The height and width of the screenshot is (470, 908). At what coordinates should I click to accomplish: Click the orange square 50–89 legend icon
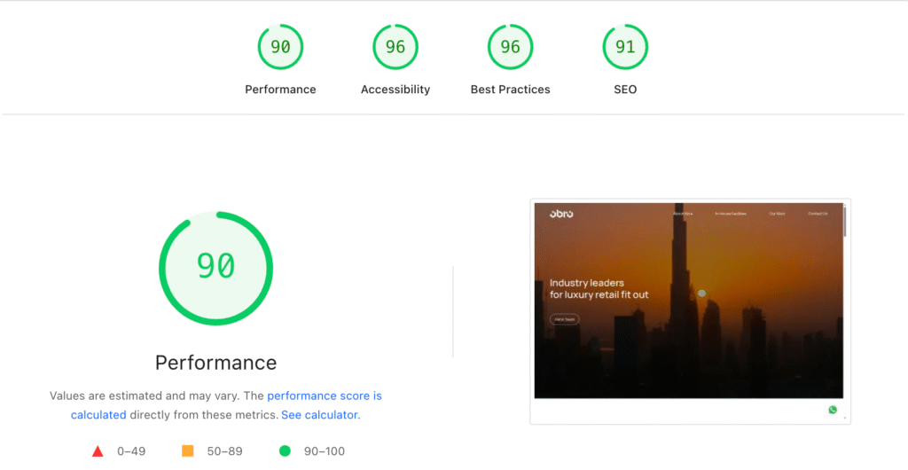pos(187,451)
